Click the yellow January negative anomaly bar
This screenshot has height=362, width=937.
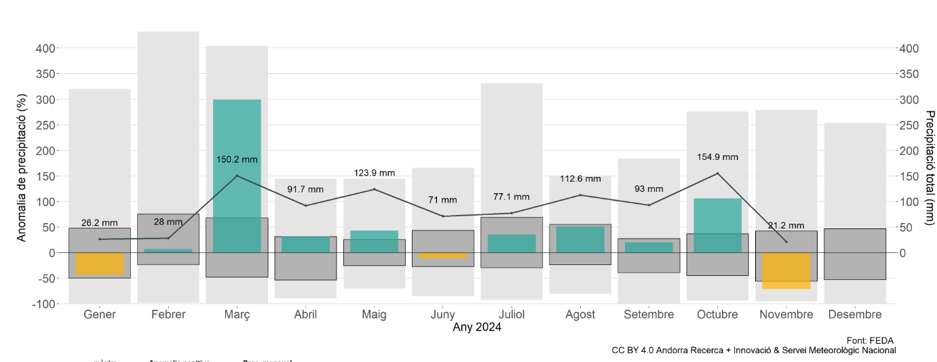click(100, 264)
